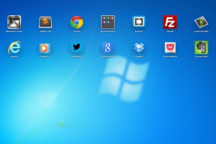Launch the sublime_text app icon
The image size is (216, 144).
click(x=45, y=22)
